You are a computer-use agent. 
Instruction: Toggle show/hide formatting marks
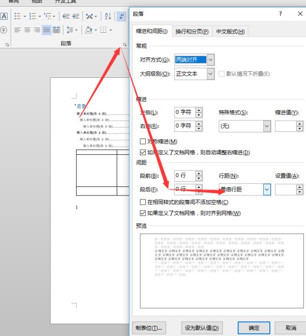pyautogui.click(x=121, y=16)
